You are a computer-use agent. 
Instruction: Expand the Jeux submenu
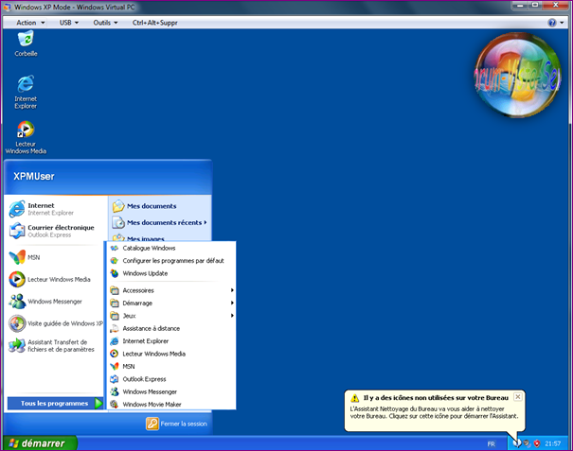click(171, 316)
